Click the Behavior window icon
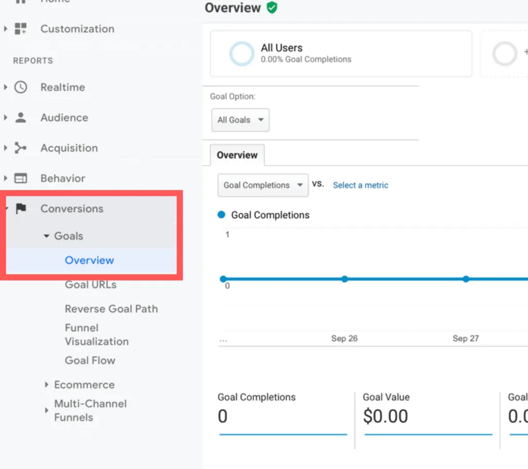This screenshot has height=469, width=528. click(21, 179)
